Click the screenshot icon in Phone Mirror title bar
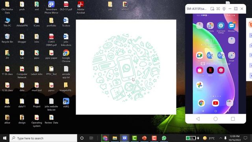This screenshot has height=142, width=252. 212,9
